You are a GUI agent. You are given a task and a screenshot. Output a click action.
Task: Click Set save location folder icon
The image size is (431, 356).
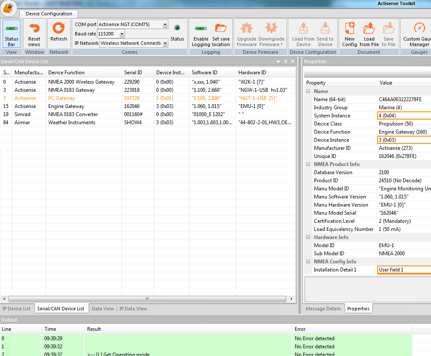point(221,28)
